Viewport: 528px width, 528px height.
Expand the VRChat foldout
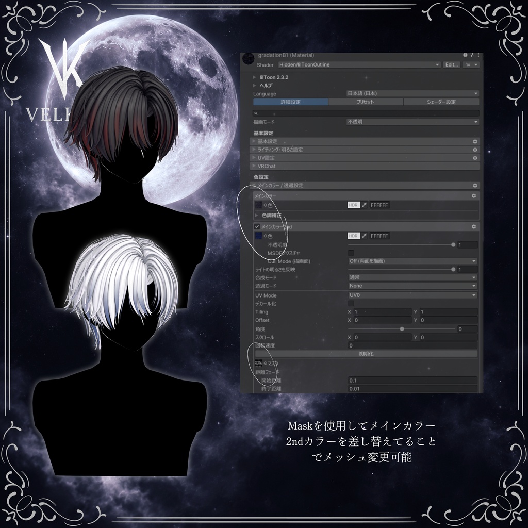tap(365, 166)
